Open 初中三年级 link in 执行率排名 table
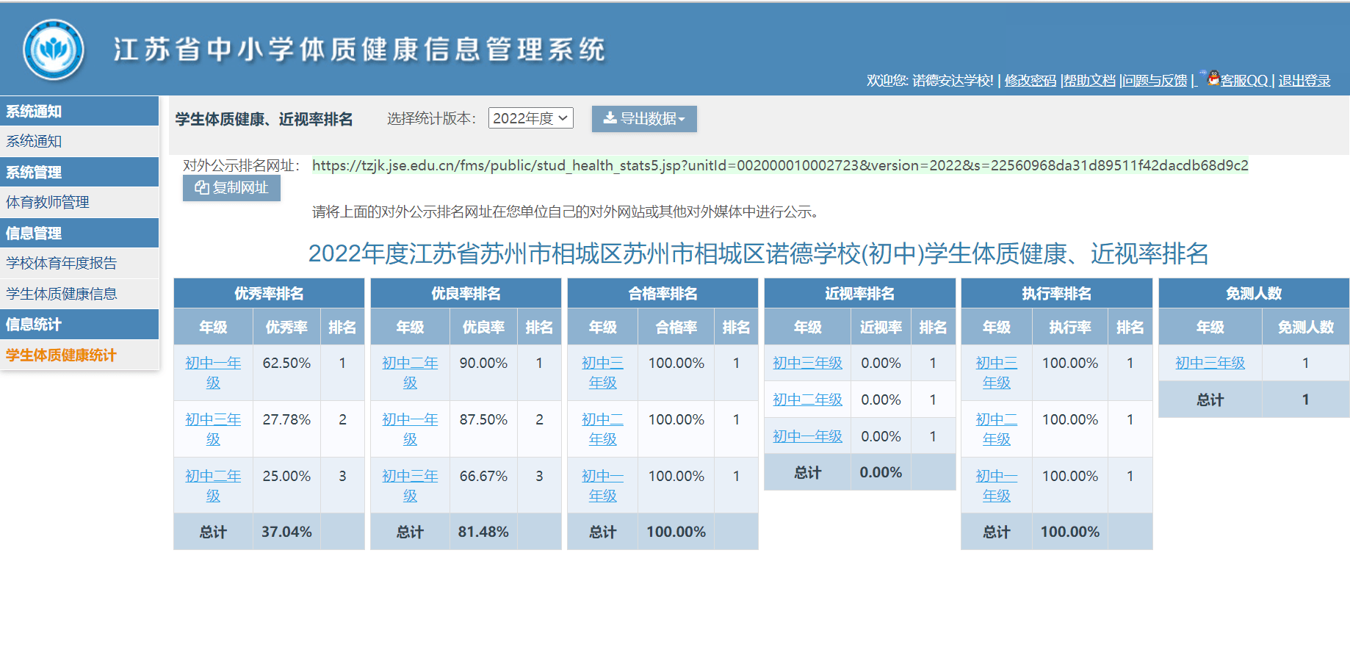Screen dimensions: 1350x647 pos(997,372)
